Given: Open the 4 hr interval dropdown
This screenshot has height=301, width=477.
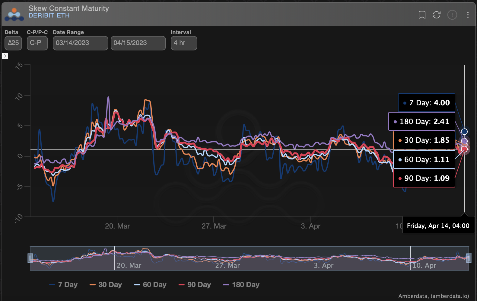Looking at the screenshot, I should coord(184,43).
